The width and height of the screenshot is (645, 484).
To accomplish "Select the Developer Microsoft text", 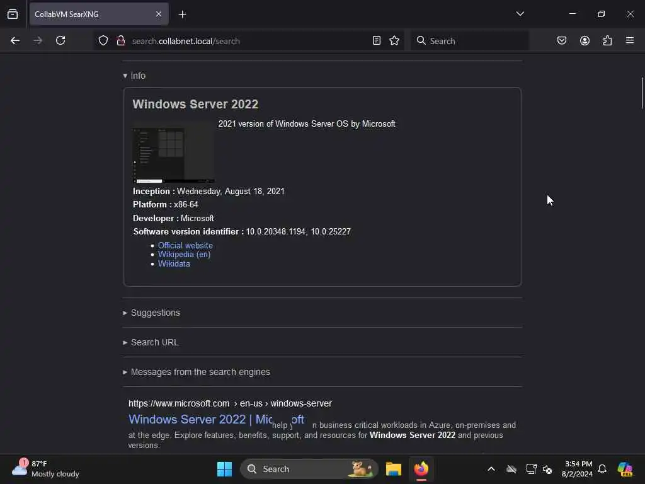I will [173, 219].
